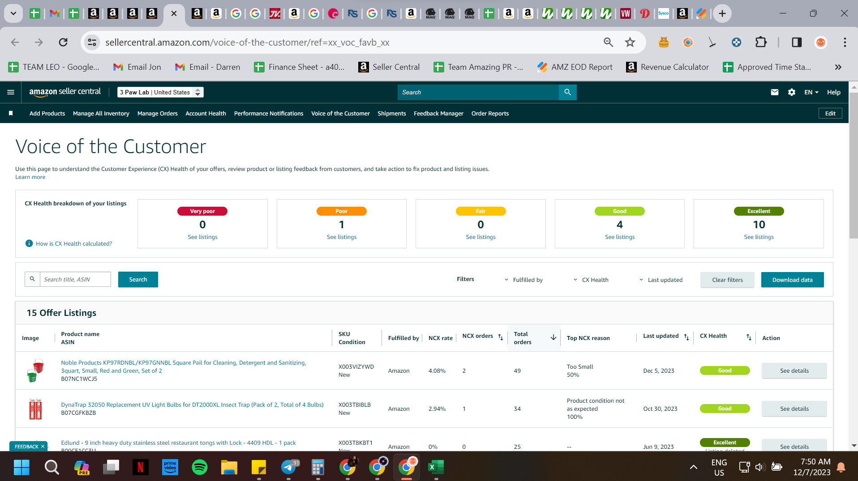The height and width of the screenshot is (481, 858).
Task: Click the browser zoom magnifier icon in address bar
Action: click(x=608, y=42)
